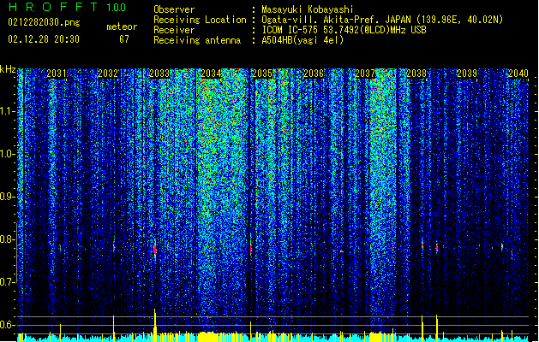The image size is (539, 342).
Task: Select the 2031 time marker
Action: click(x=57, y=74)
